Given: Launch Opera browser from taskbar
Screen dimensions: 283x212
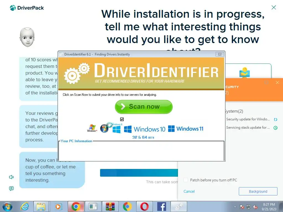Looking at the screenshot, I should coord(144,206).
